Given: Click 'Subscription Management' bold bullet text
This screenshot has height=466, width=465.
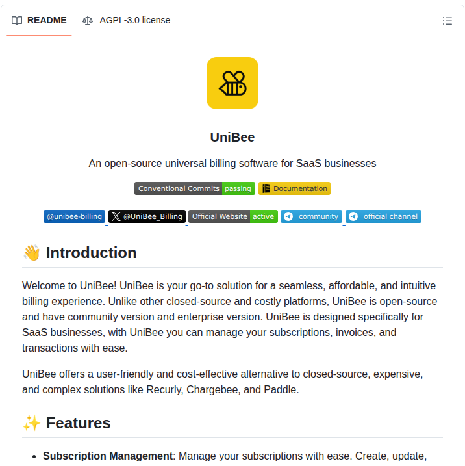Looking at the screenshot, I should pyautogui.click(x=108, y=456).
